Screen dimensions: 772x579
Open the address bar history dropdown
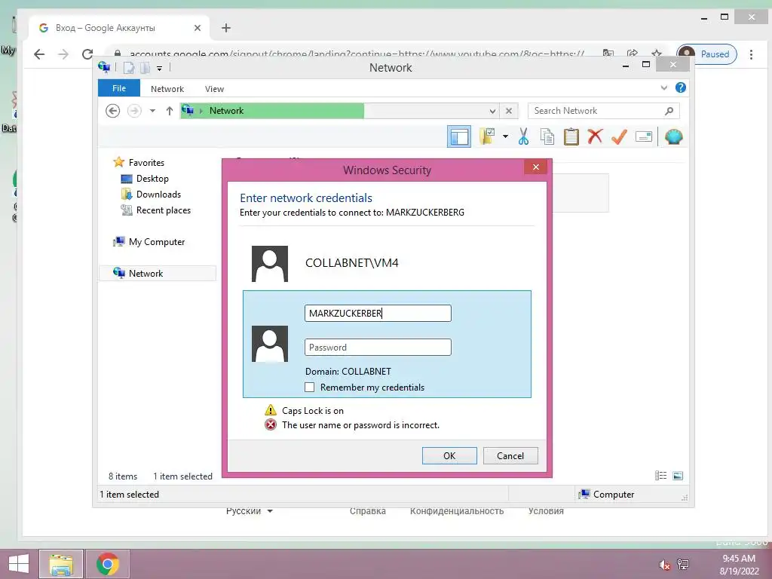coord(492,112)
